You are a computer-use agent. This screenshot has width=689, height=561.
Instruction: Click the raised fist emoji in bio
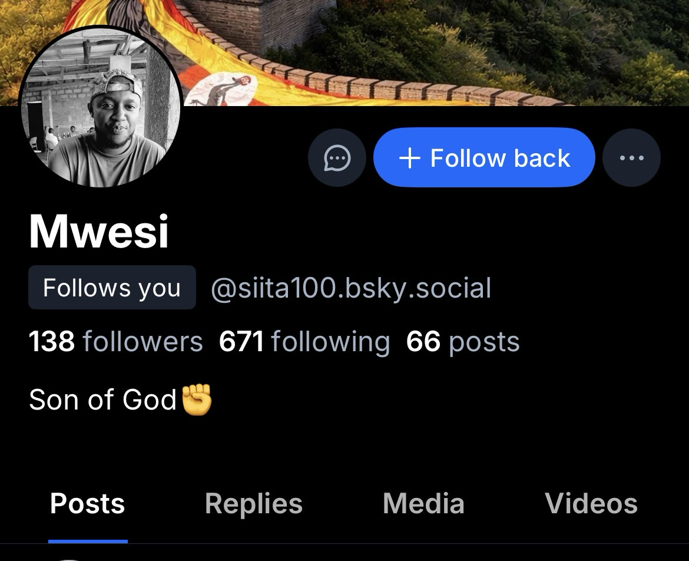[197, 400]
